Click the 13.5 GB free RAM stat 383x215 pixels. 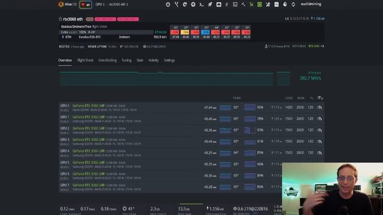(x=184, y=209)
